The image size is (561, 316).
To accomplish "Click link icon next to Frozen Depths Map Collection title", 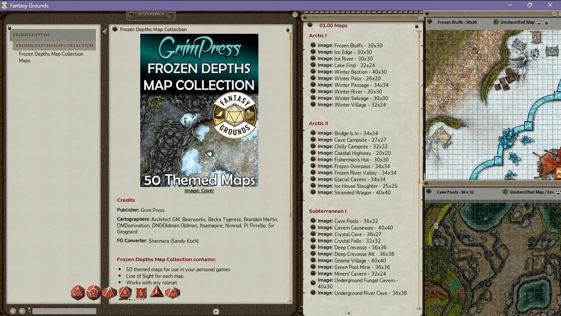I will point(115,29).
